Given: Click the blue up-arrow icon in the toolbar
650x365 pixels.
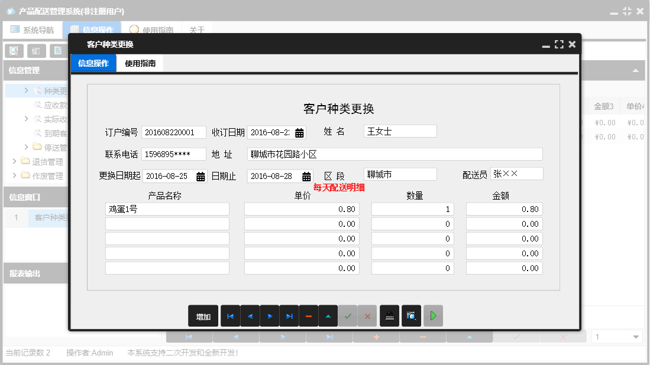Looking at the screenshot, I should [328, 316].
